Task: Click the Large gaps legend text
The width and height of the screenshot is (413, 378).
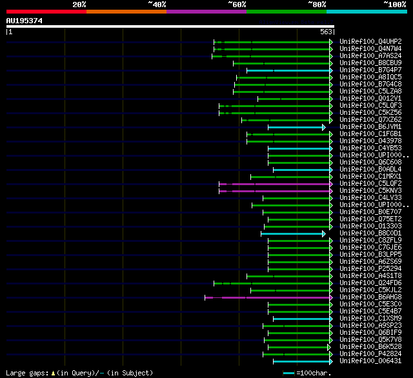Action: tap(79, 373)
